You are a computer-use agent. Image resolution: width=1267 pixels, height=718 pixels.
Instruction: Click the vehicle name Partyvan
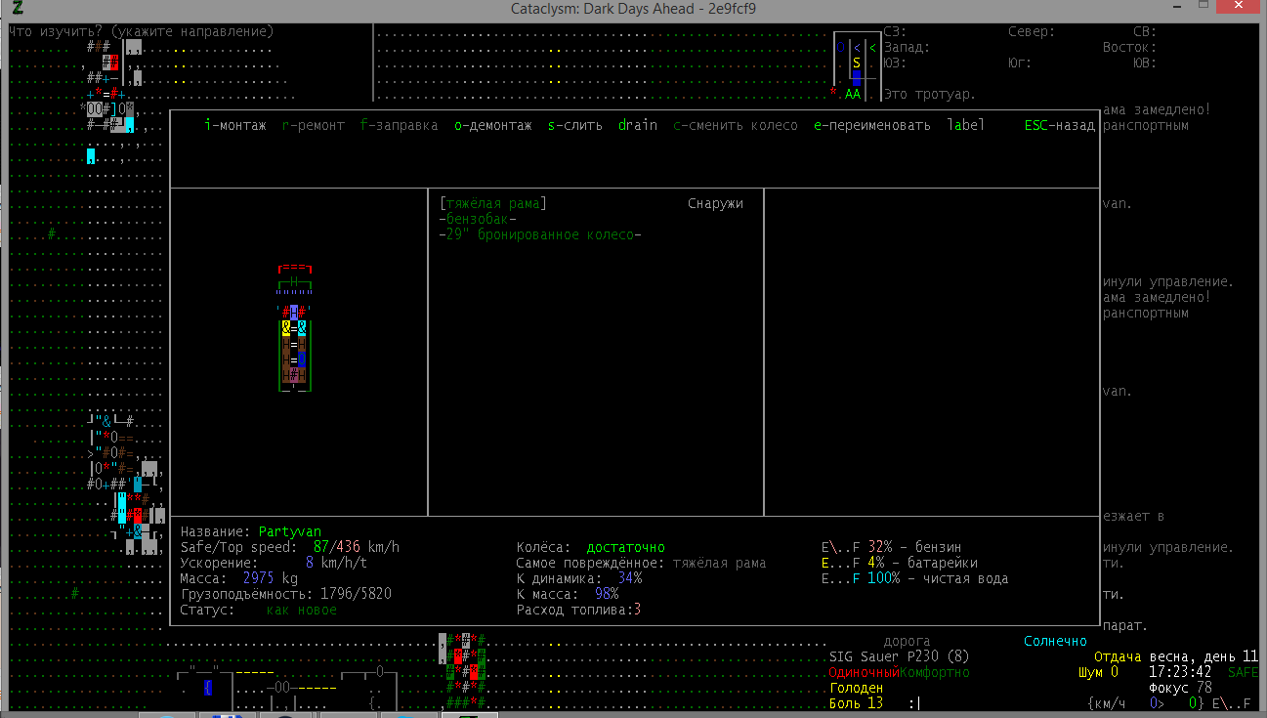(x=290, y=531)
